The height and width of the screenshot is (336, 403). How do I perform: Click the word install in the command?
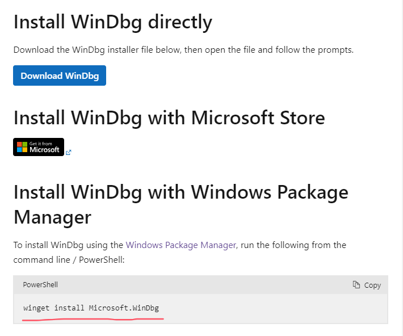click(69, 308)
